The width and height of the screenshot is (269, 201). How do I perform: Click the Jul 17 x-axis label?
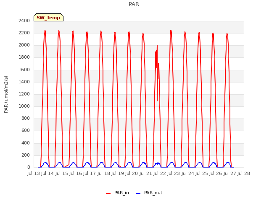pyautogui.click(x=90, y=173)
